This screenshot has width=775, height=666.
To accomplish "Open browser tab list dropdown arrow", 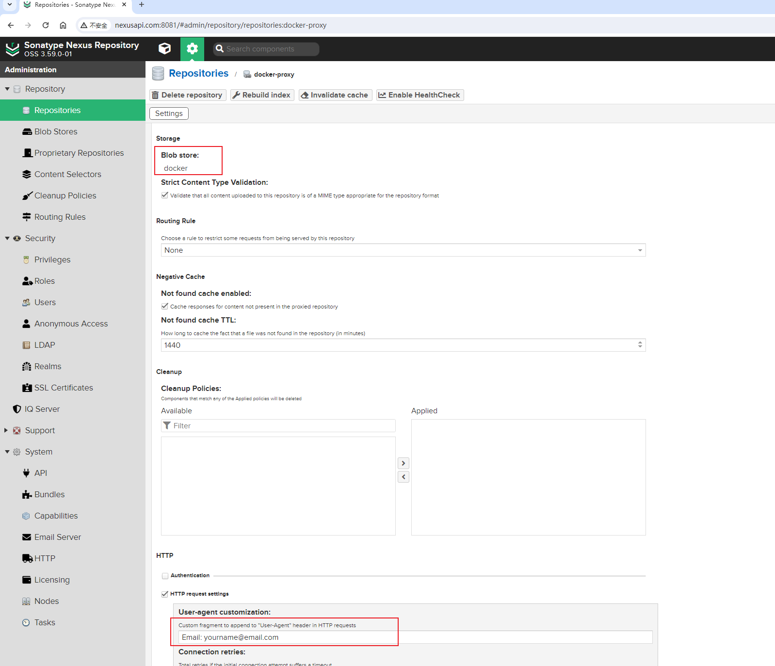I will coord(9,5).
